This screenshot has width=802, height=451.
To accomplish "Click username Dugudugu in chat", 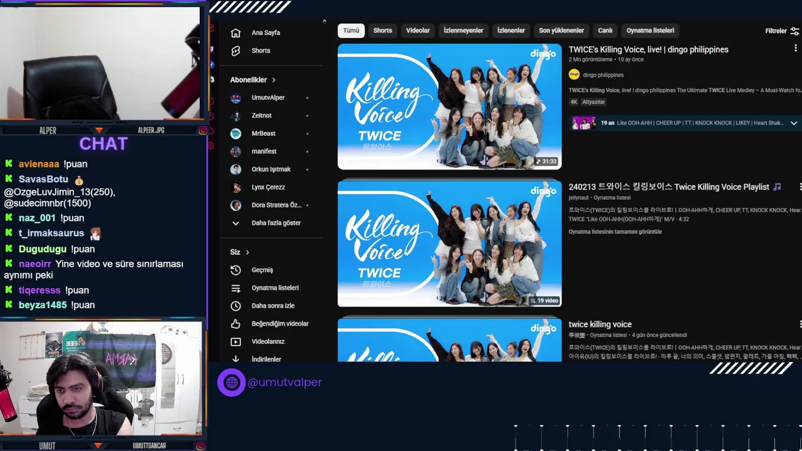I will coord(43,249).
